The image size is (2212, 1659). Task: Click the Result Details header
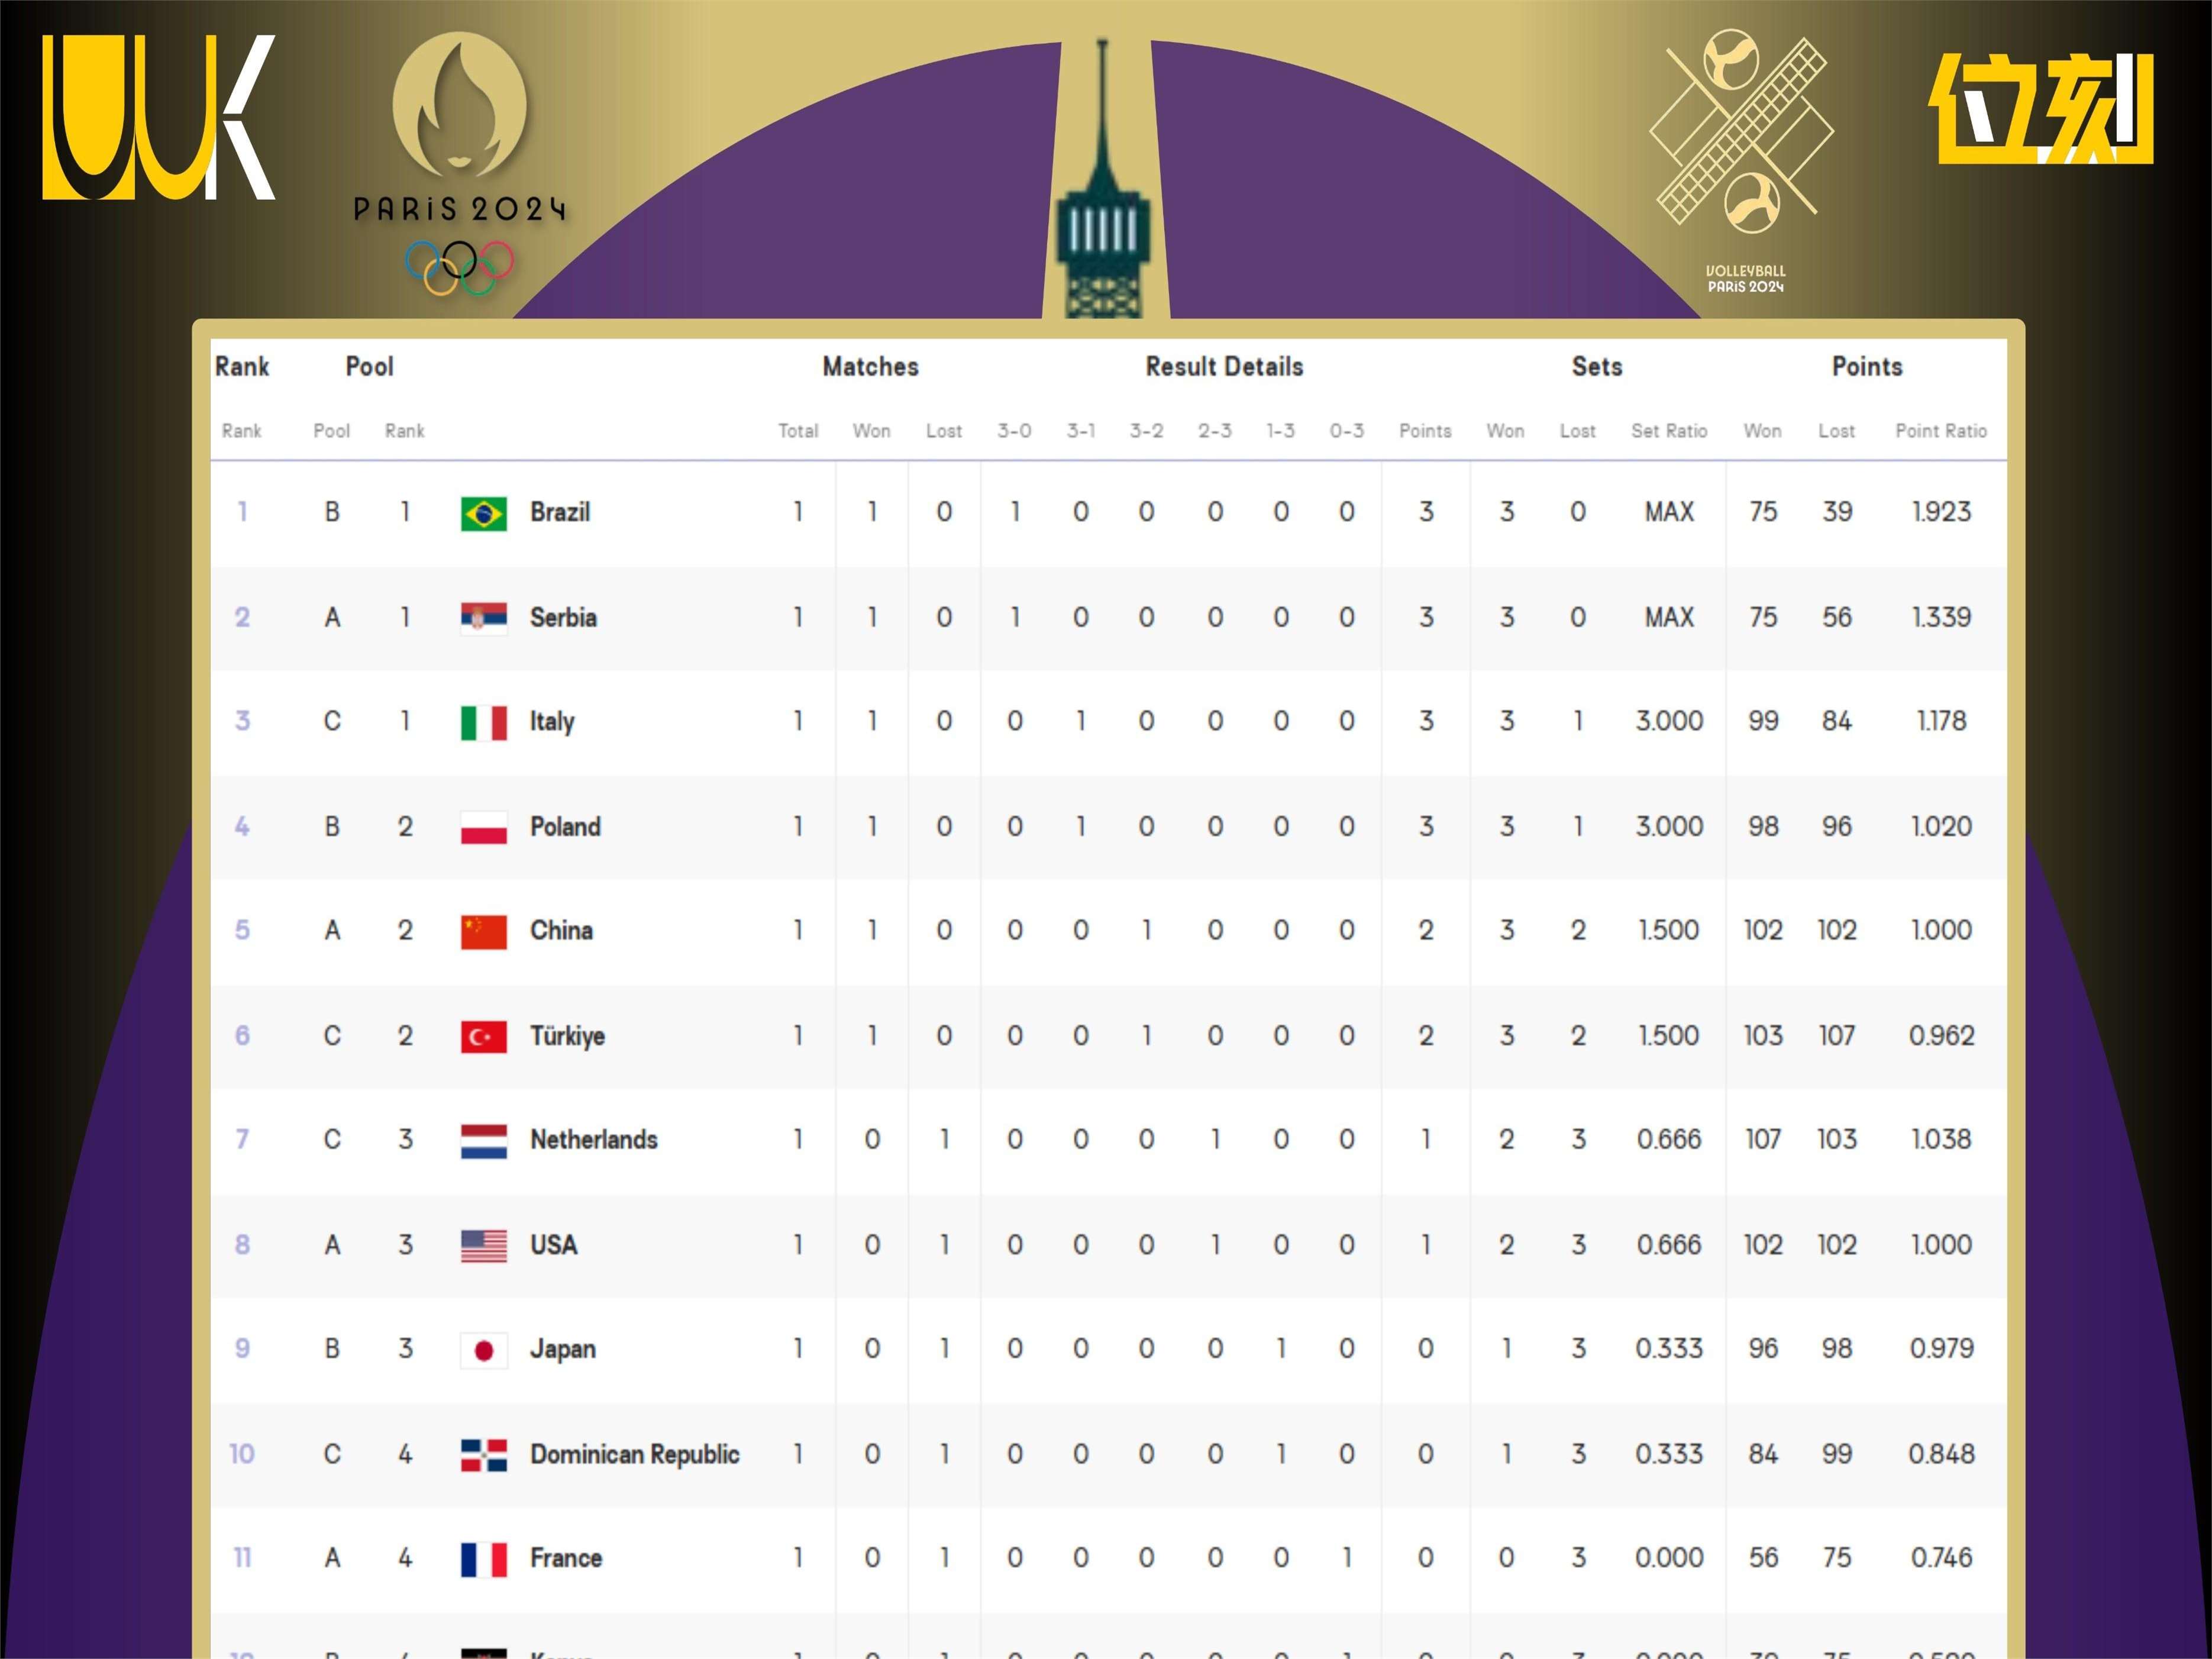1224,367
